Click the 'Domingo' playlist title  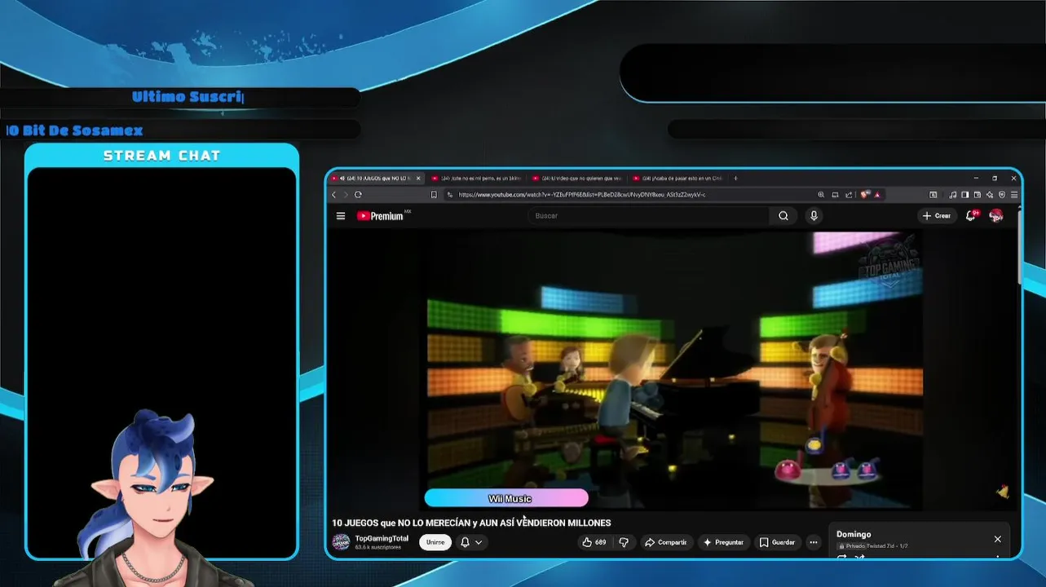854,534
